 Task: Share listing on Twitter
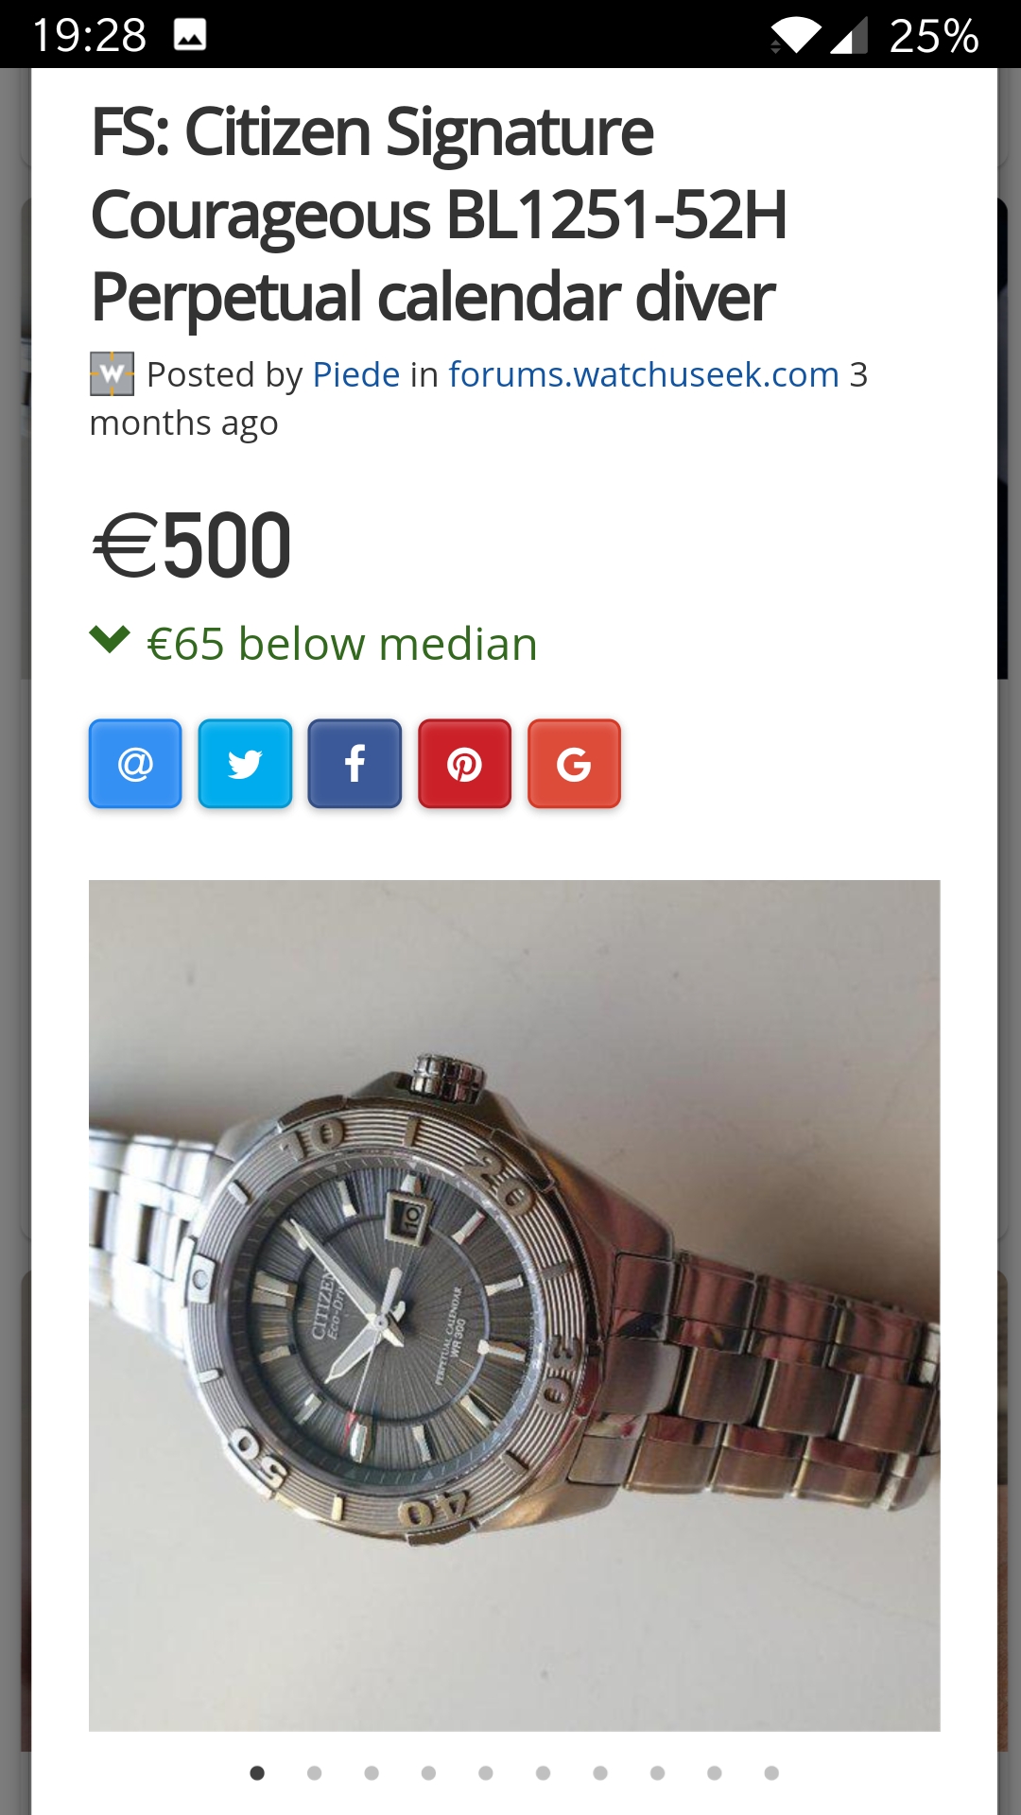pos(245,764)
